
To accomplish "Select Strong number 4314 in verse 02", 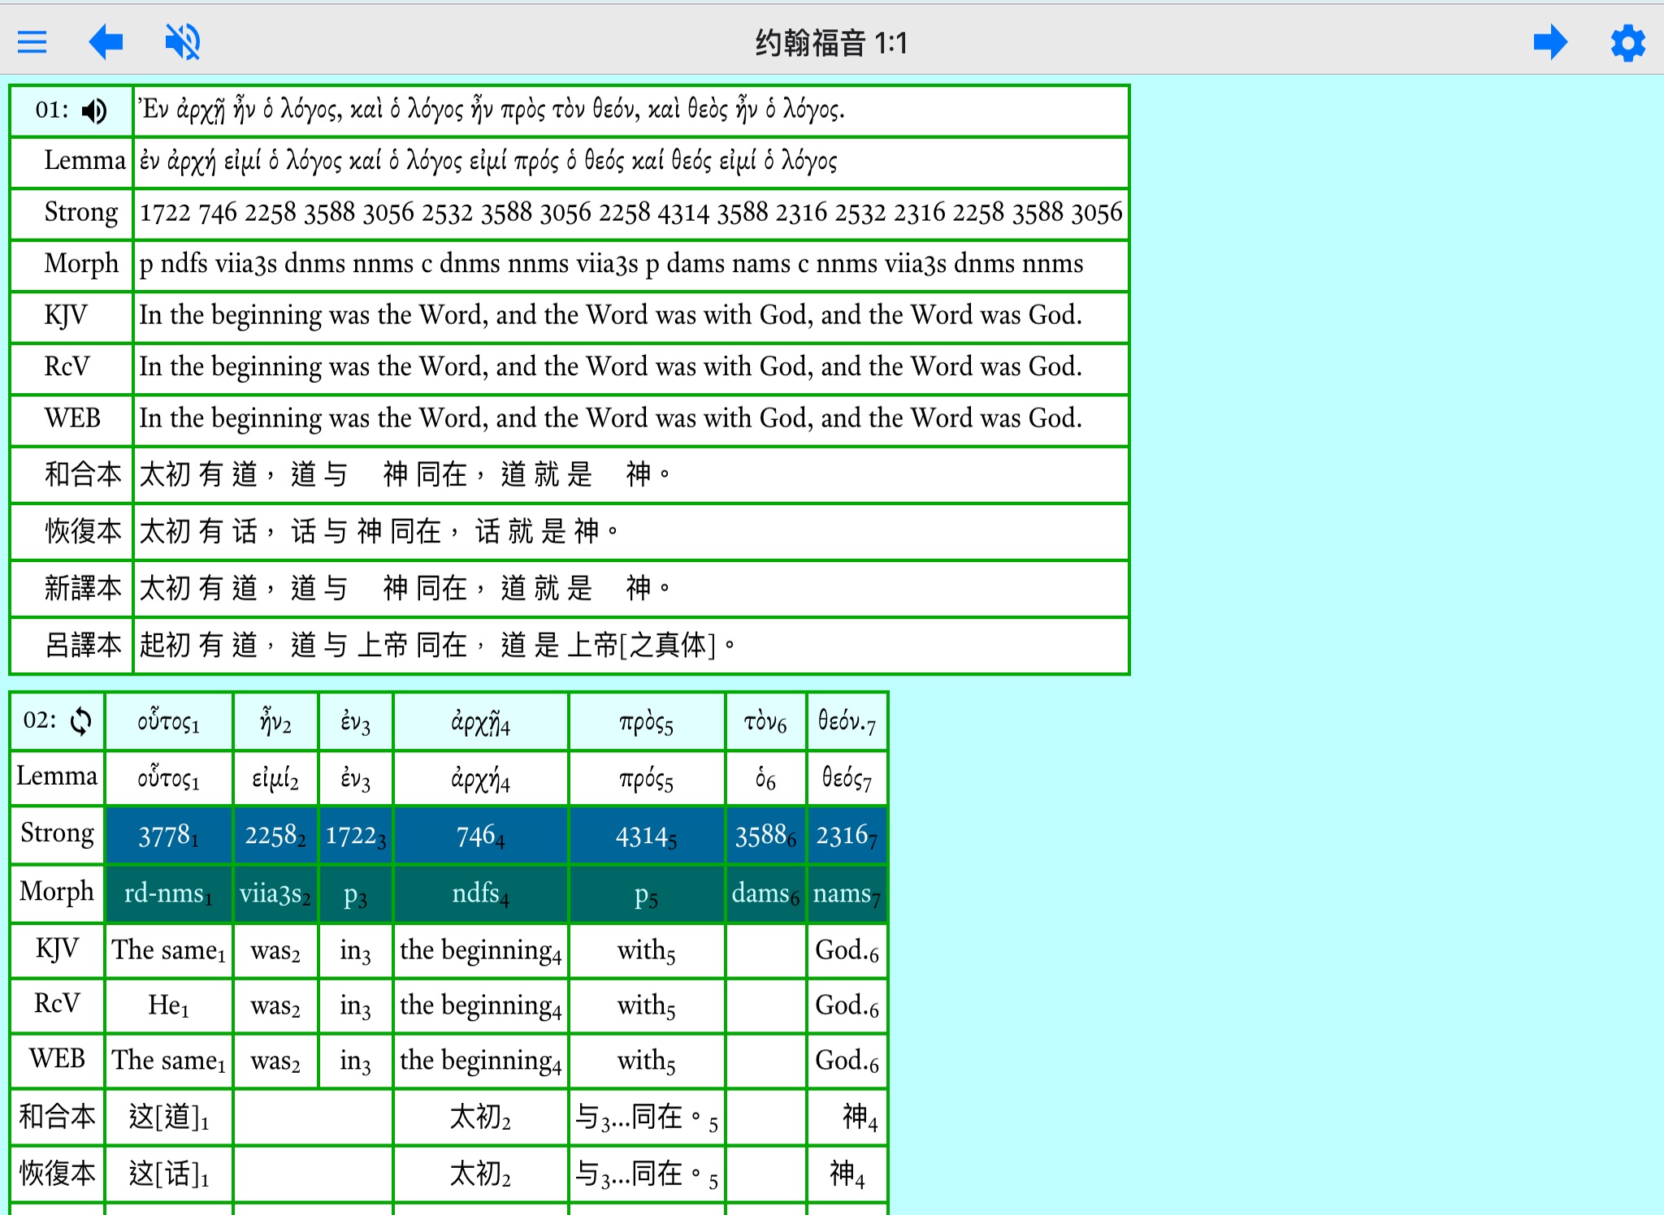I will 647,835.
